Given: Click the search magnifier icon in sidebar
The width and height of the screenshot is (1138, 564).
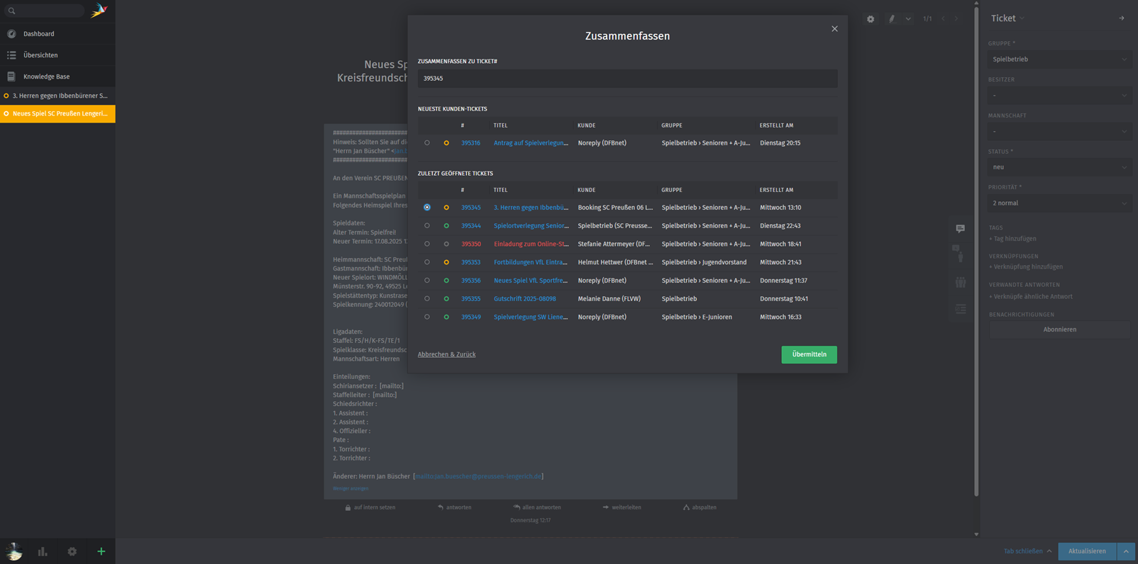Looking at the screenshot, I should pyautogui.click(x=12, y=11).
